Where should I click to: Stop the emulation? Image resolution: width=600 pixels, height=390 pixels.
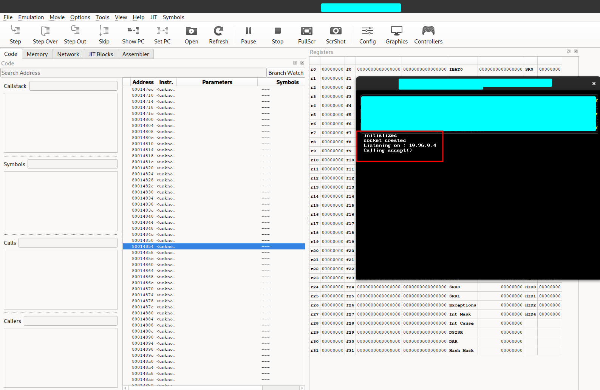[x=277, y=35]
